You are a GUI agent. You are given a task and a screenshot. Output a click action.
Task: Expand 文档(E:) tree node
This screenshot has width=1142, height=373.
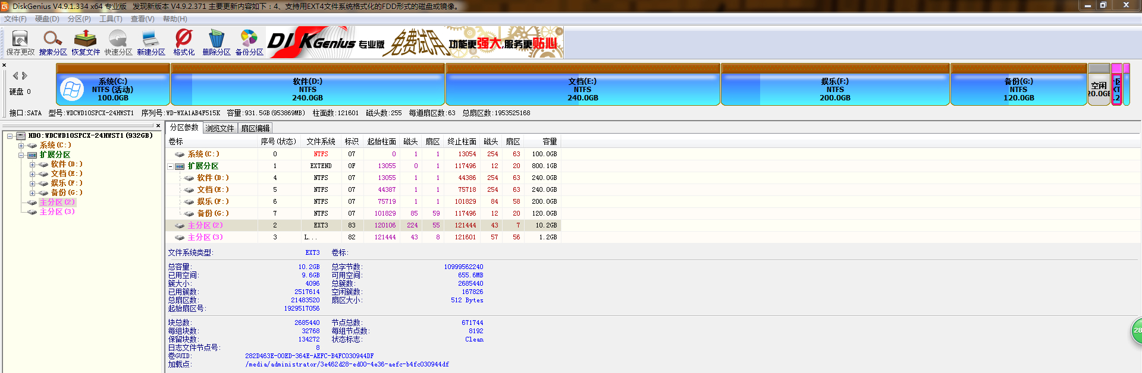point(33,174)
